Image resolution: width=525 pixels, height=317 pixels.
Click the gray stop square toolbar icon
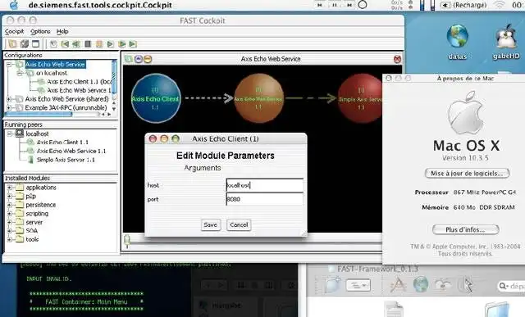[88, 43]
